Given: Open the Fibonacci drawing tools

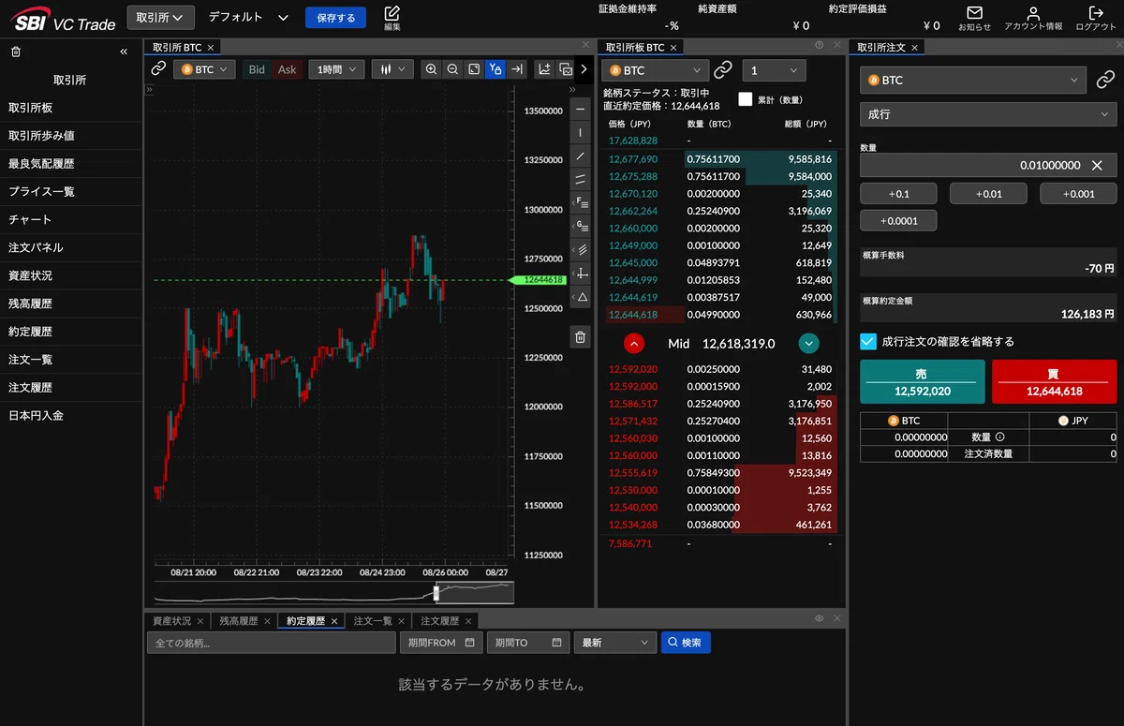Looking at the screenshot, I should coord(580,202).
